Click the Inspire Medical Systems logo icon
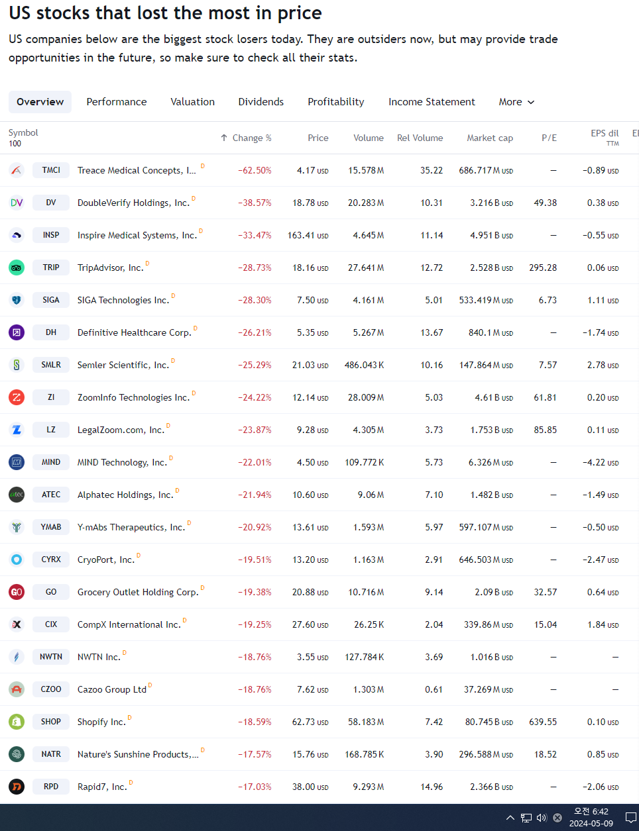The image size is (639, 831). (x=17, y=235)
